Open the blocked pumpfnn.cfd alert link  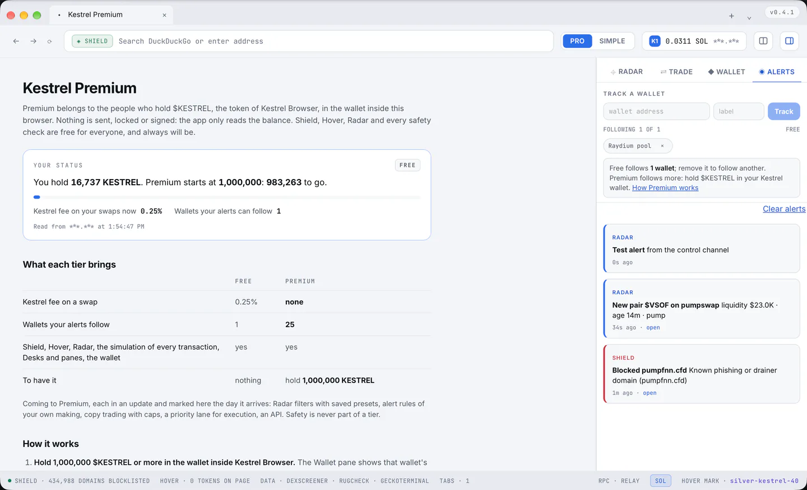(650, 393)
